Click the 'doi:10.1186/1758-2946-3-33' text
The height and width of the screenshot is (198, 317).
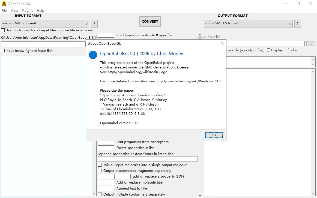(x=122, y=113)
